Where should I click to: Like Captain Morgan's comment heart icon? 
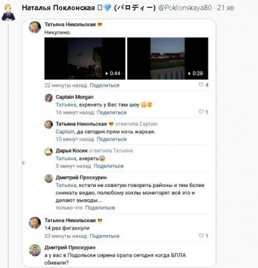(x=201, y=112)
